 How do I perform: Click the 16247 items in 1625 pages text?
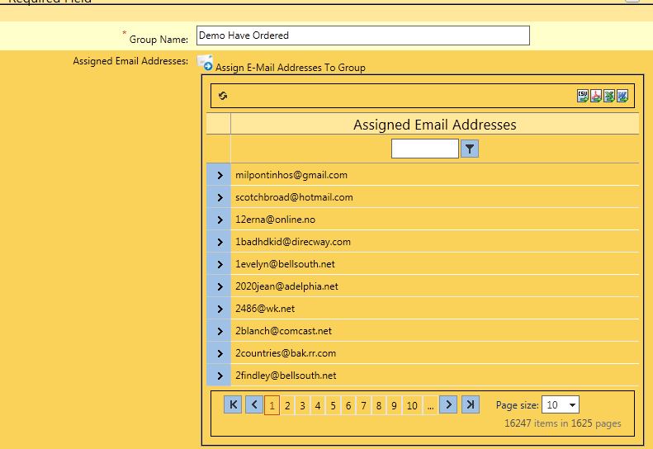point(563,423)
